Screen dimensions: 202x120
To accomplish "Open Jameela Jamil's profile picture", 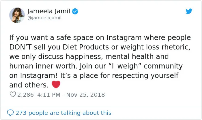I will point(17,15).
